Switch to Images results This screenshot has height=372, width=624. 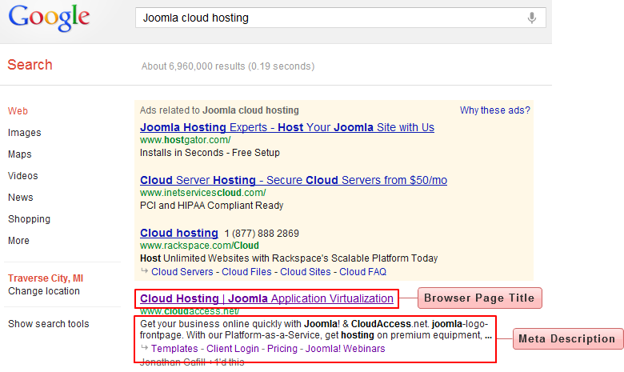[24, 133]
